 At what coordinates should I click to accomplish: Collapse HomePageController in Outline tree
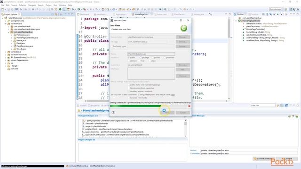tap(236, 21)
